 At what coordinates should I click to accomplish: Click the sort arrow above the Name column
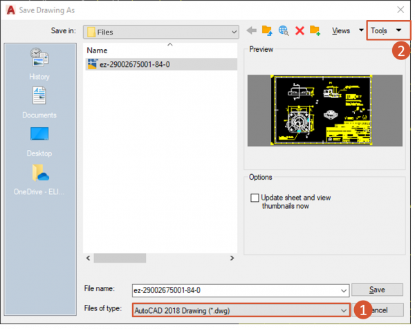pyautogui.click(x=170, y=44)
